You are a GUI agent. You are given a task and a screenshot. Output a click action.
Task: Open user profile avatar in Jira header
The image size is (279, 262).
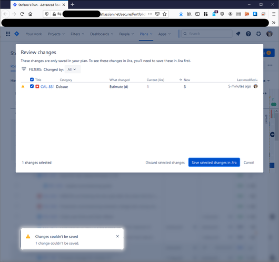[270, 34]
